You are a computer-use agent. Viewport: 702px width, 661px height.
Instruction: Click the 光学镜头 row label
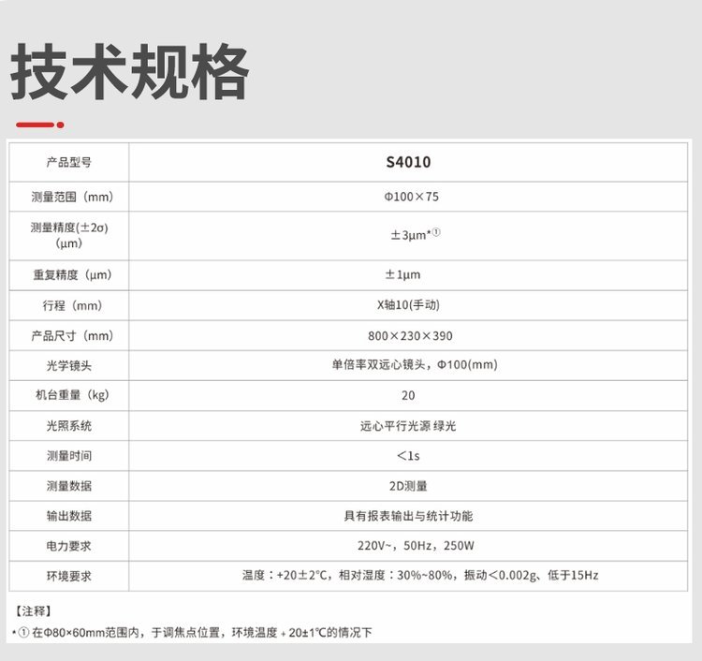coord(68,365)
